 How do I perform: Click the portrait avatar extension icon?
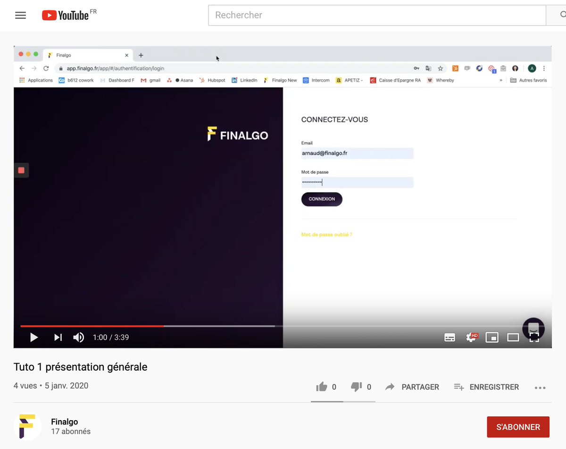tap(515, 68)
